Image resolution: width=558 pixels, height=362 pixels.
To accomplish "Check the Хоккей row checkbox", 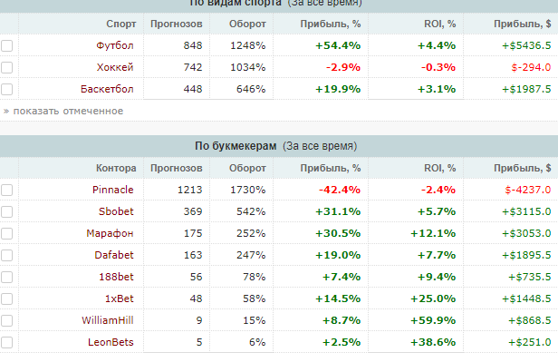I will click(6, 68).
